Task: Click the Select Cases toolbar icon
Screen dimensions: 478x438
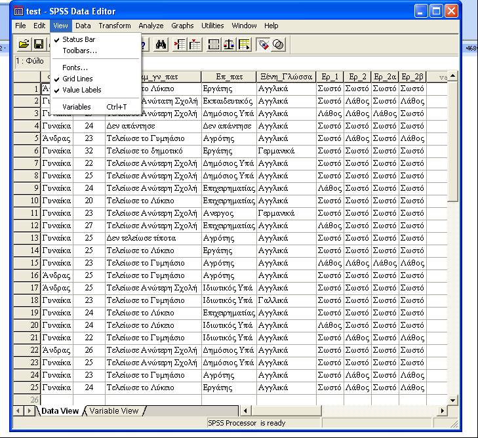Action: [244, 45]
